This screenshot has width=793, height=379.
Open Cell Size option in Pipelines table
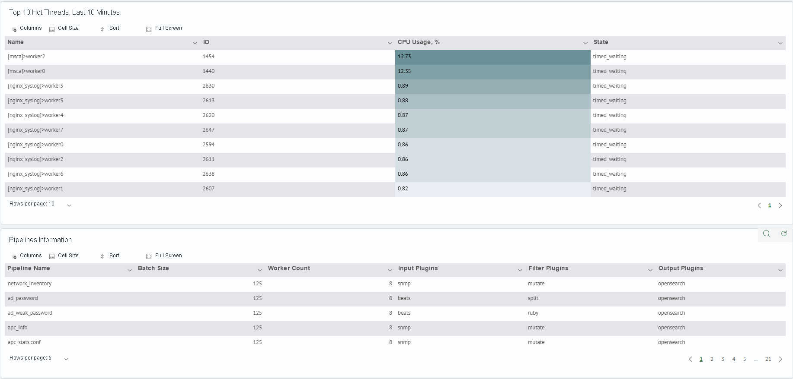click(64, 256)
